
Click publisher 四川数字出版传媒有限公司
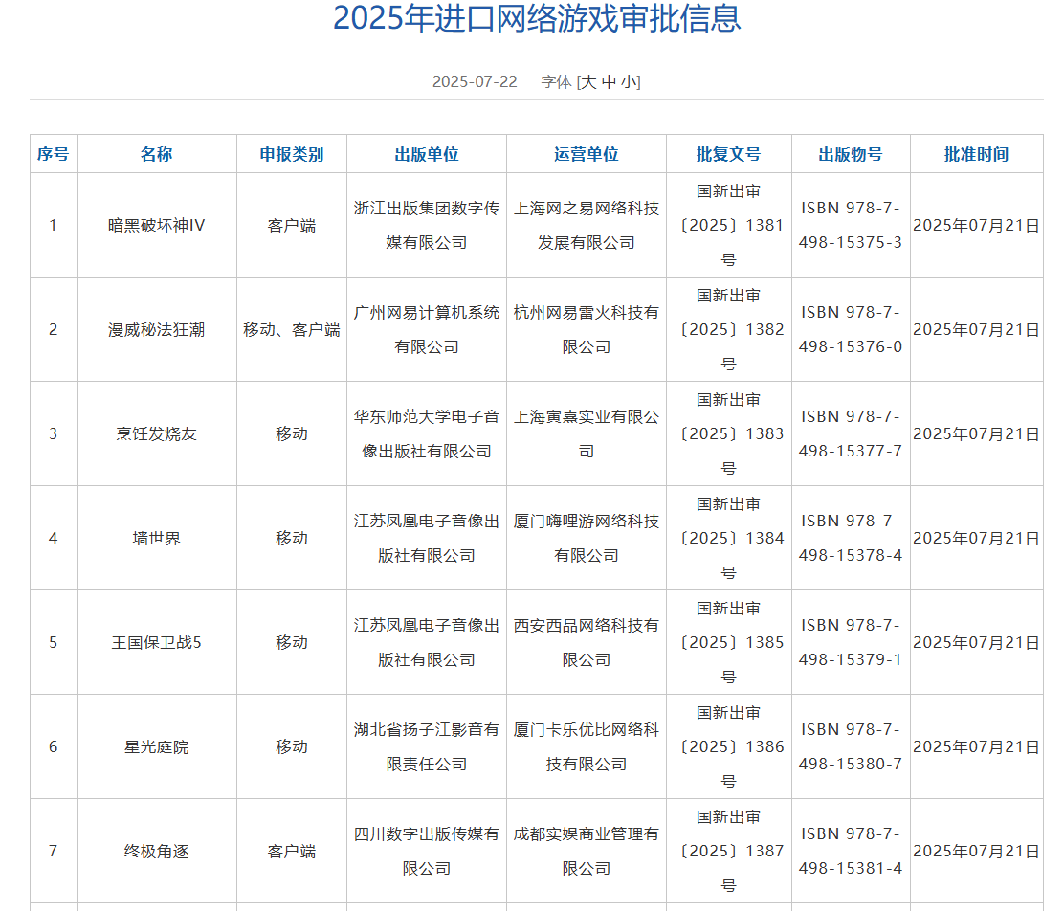coord(427,852)
